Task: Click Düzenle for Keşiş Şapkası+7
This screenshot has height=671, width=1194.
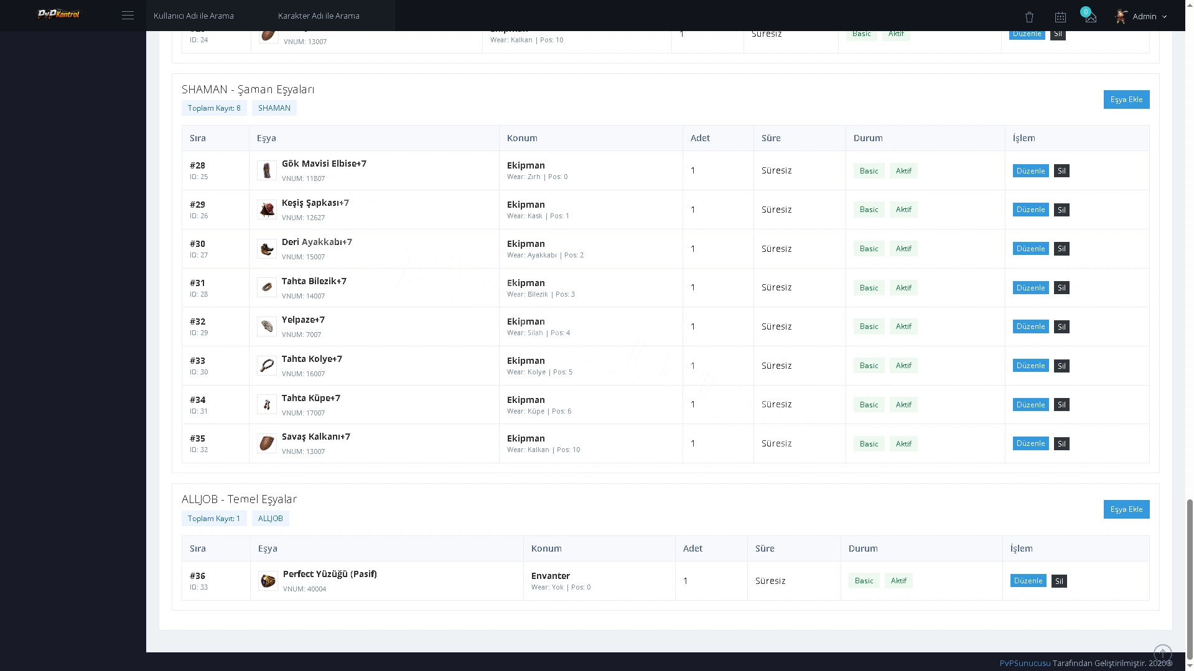Action: 1030,210
